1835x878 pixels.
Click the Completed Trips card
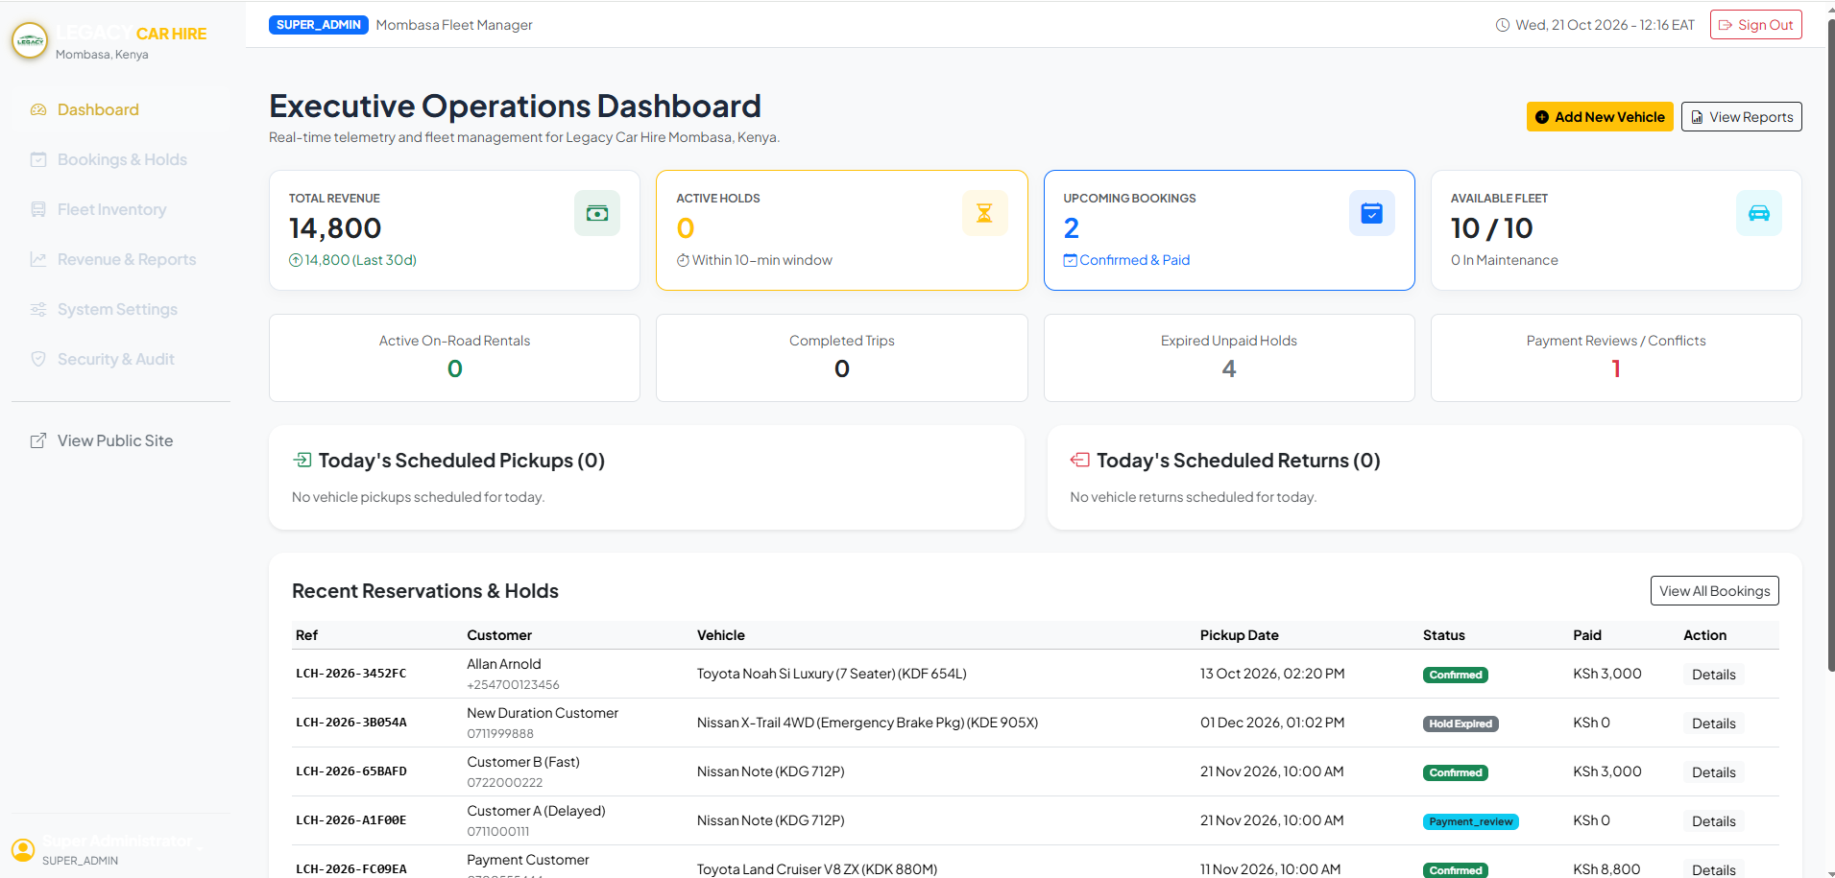842,358
